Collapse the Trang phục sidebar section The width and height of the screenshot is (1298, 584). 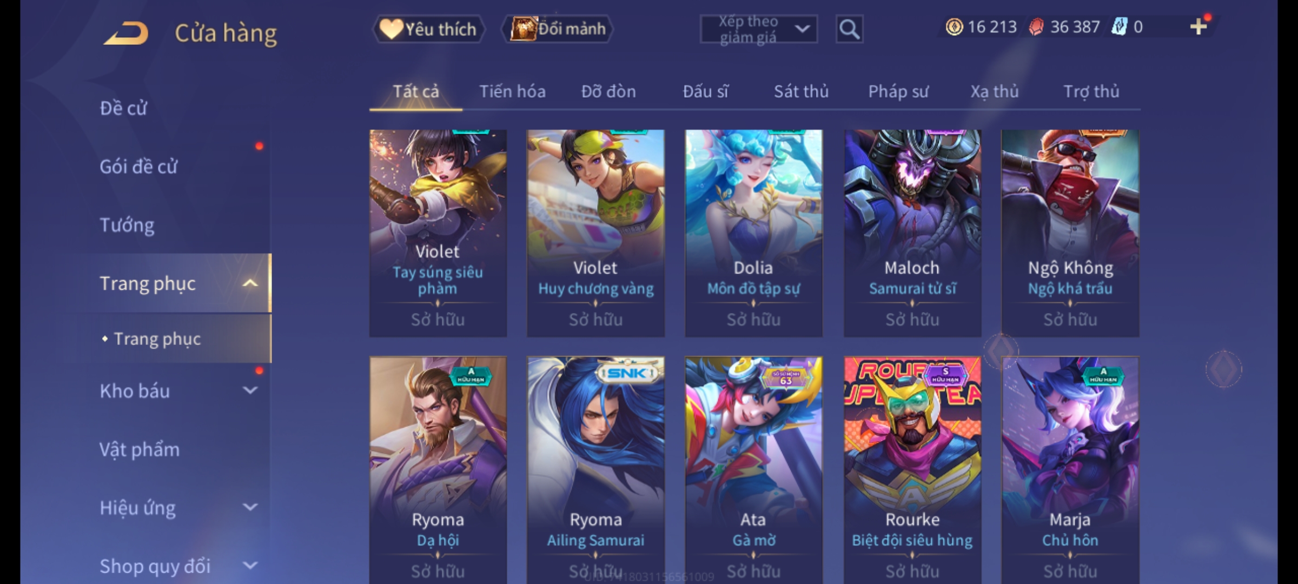(250, 283)
